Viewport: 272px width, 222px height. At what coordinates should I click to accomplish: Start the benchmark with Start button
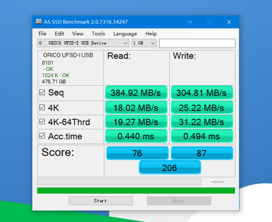pyautogui.click(x=101, y=201)
